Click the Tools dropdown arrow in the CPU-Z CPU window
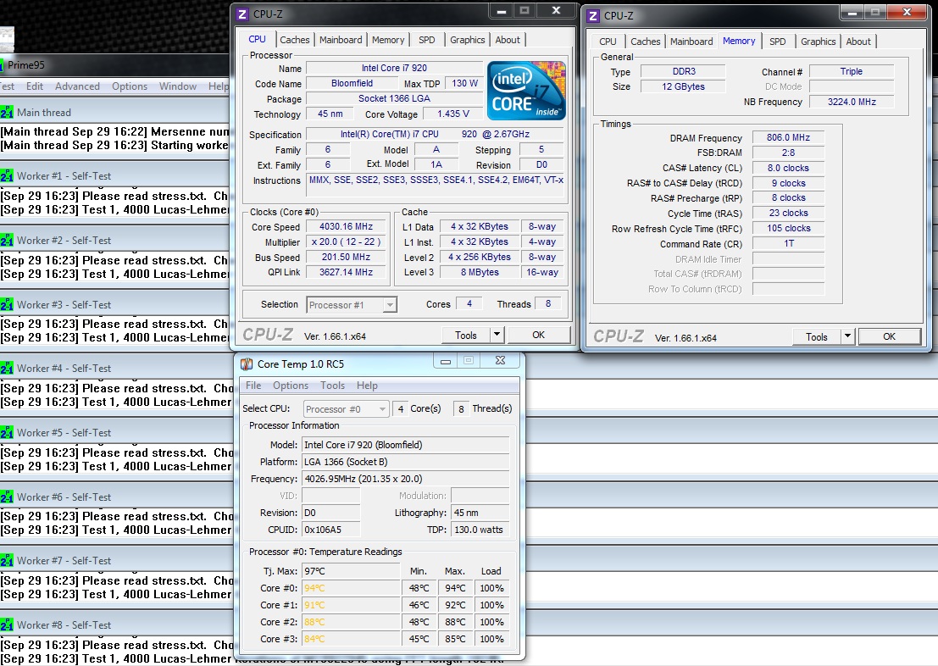The image size is (938, 666). pos(497,335)
